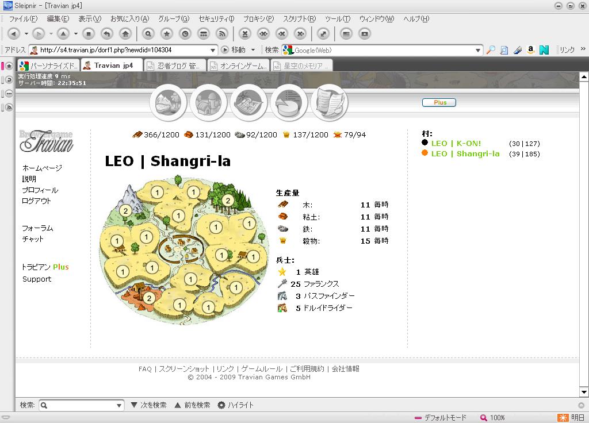Click the RSS feed toolbar icon
The width and height of the screenshot is (589, 423).
pyautogui.click(x=222, y=34)
